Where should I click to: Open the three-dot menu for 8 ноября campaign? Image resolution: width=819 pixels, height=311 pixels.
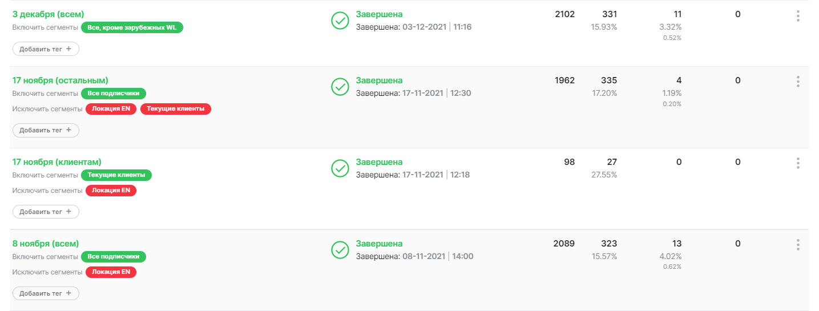[798, 245]
